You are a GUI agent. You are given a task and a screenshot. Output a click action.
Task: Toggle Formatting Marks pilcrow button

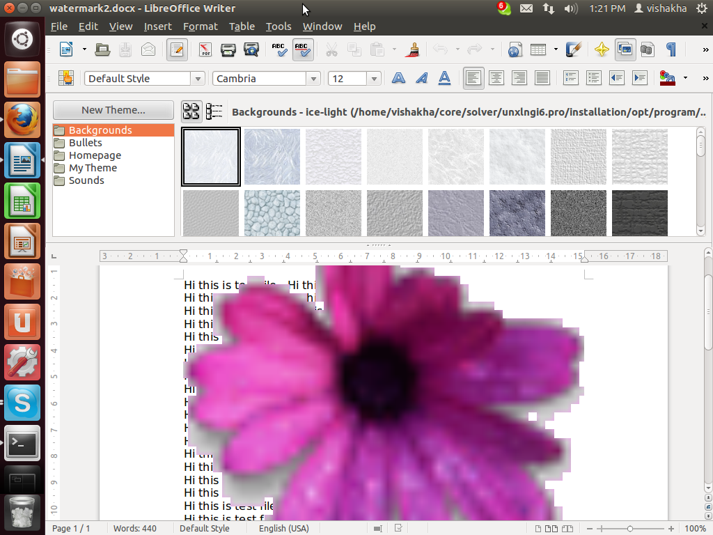coord(671,49)
